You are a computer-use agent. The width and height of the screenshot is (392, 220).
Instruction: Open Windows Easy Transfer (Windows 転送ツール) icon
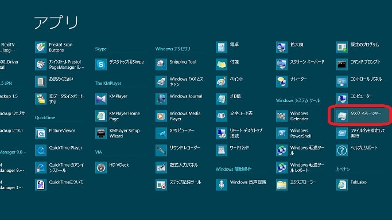point(281,151)
